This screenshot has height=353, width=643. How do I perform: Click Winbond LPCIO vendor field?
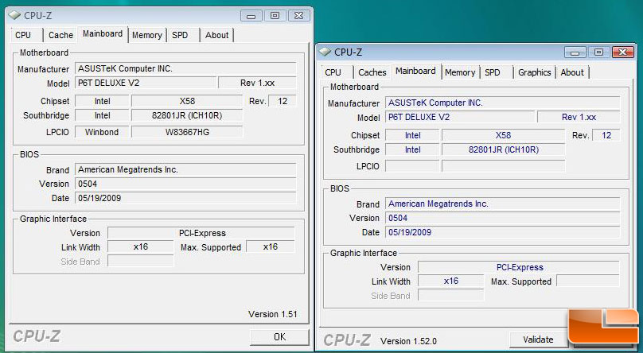[102, 132]
